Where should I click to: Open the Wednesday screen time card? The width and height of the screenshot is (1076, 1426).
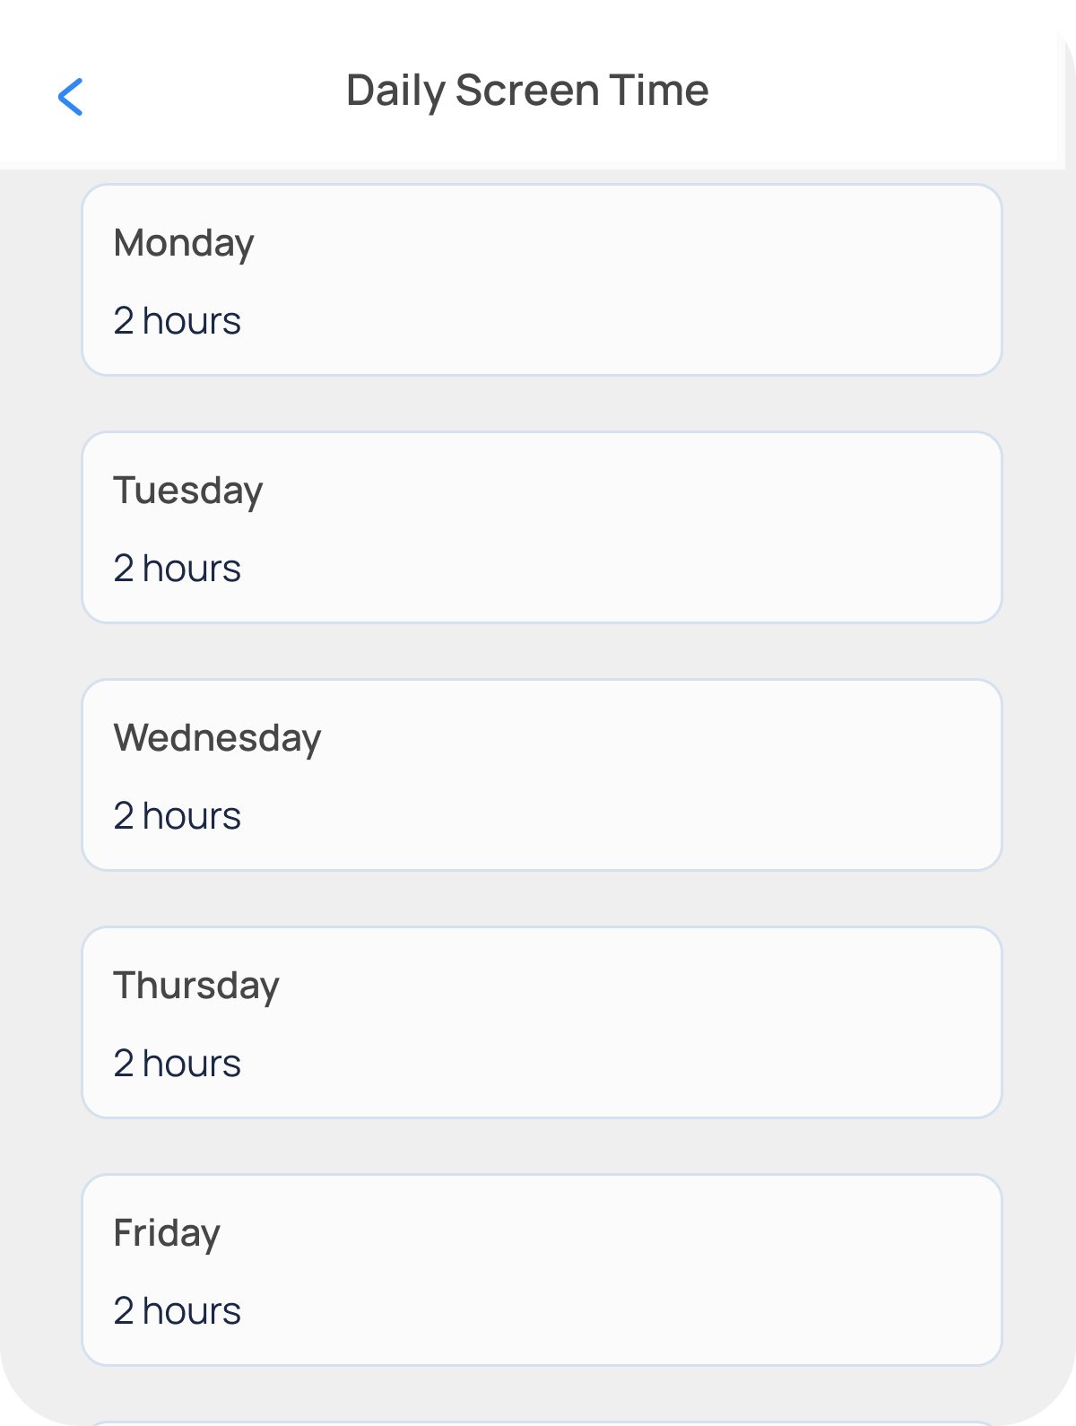(x=542, y=775)
